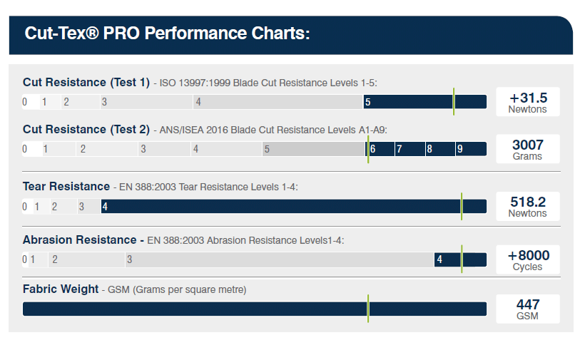Screen dimensions: 585x345
Task: Click the Cut-Tex® PRO Performance Charts title
Action: point(167,34)
